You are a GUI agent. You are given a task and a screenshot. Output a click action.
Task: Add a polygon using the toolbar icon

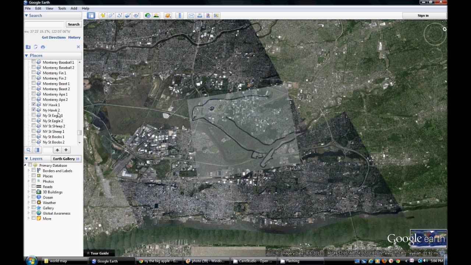point(111,15)
